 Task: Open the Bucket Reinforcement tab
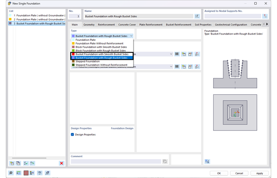coord(179,24)
